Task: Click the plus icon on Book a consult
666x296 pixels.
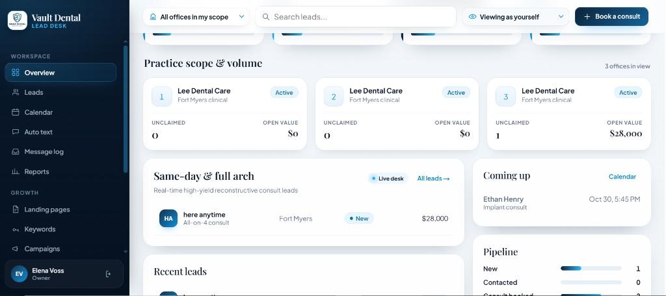Action: (x=587, y=16)
